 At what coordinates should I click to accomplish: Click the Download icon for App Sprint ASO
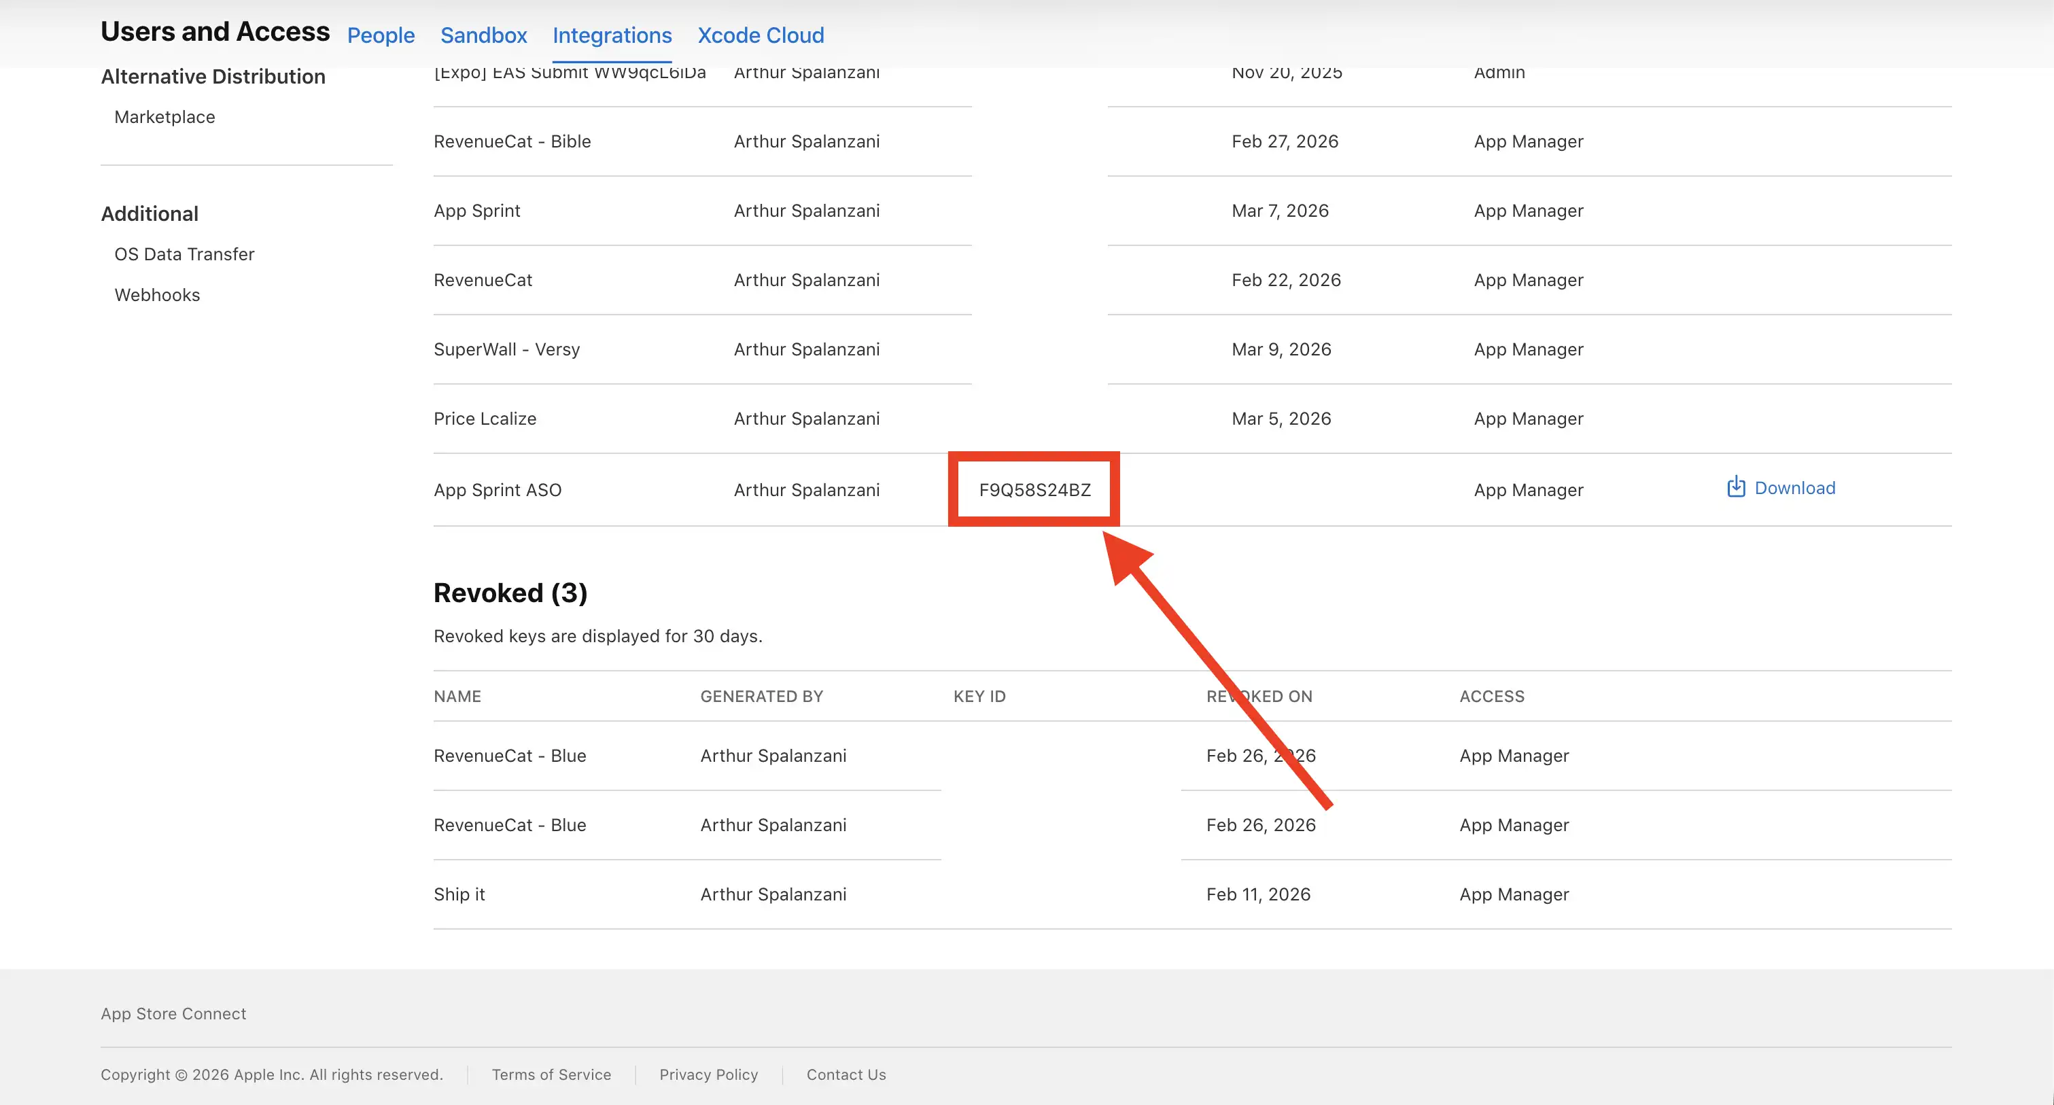pyautogui.click(x=1735, y=487)
